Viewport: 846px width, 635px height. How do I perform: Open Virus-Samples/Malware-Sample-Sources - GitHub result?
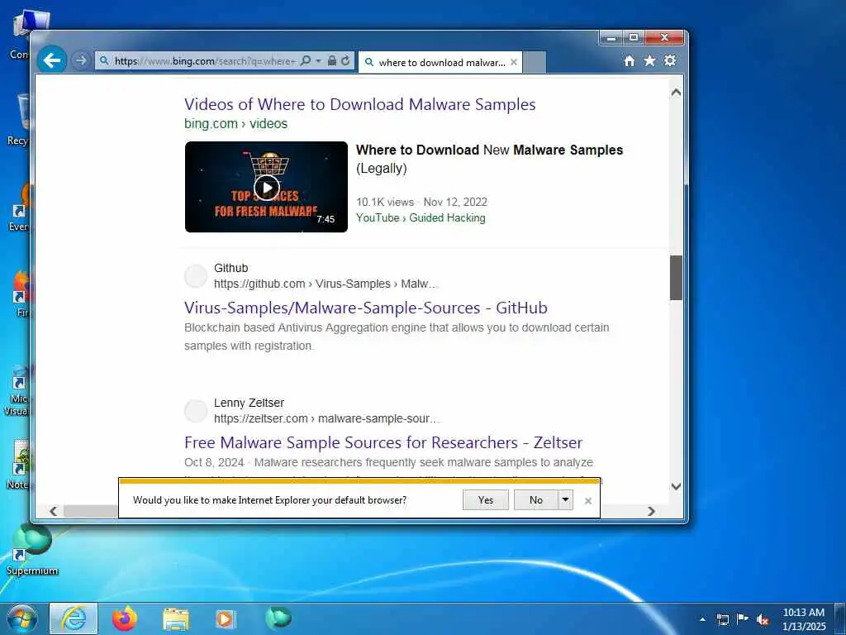coord(366,308)
